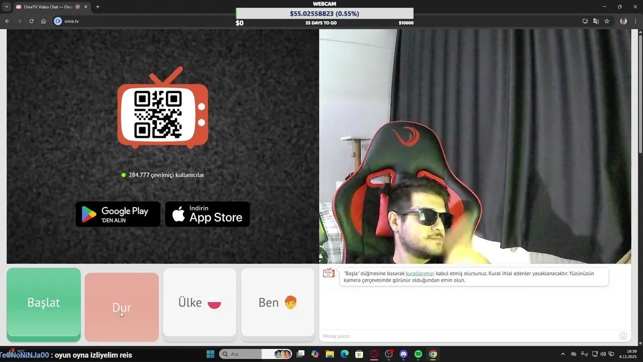Open Task View on taskbar
Viewport: 643px width, 362px height.
pyautogui.click(x=300, y=354)
